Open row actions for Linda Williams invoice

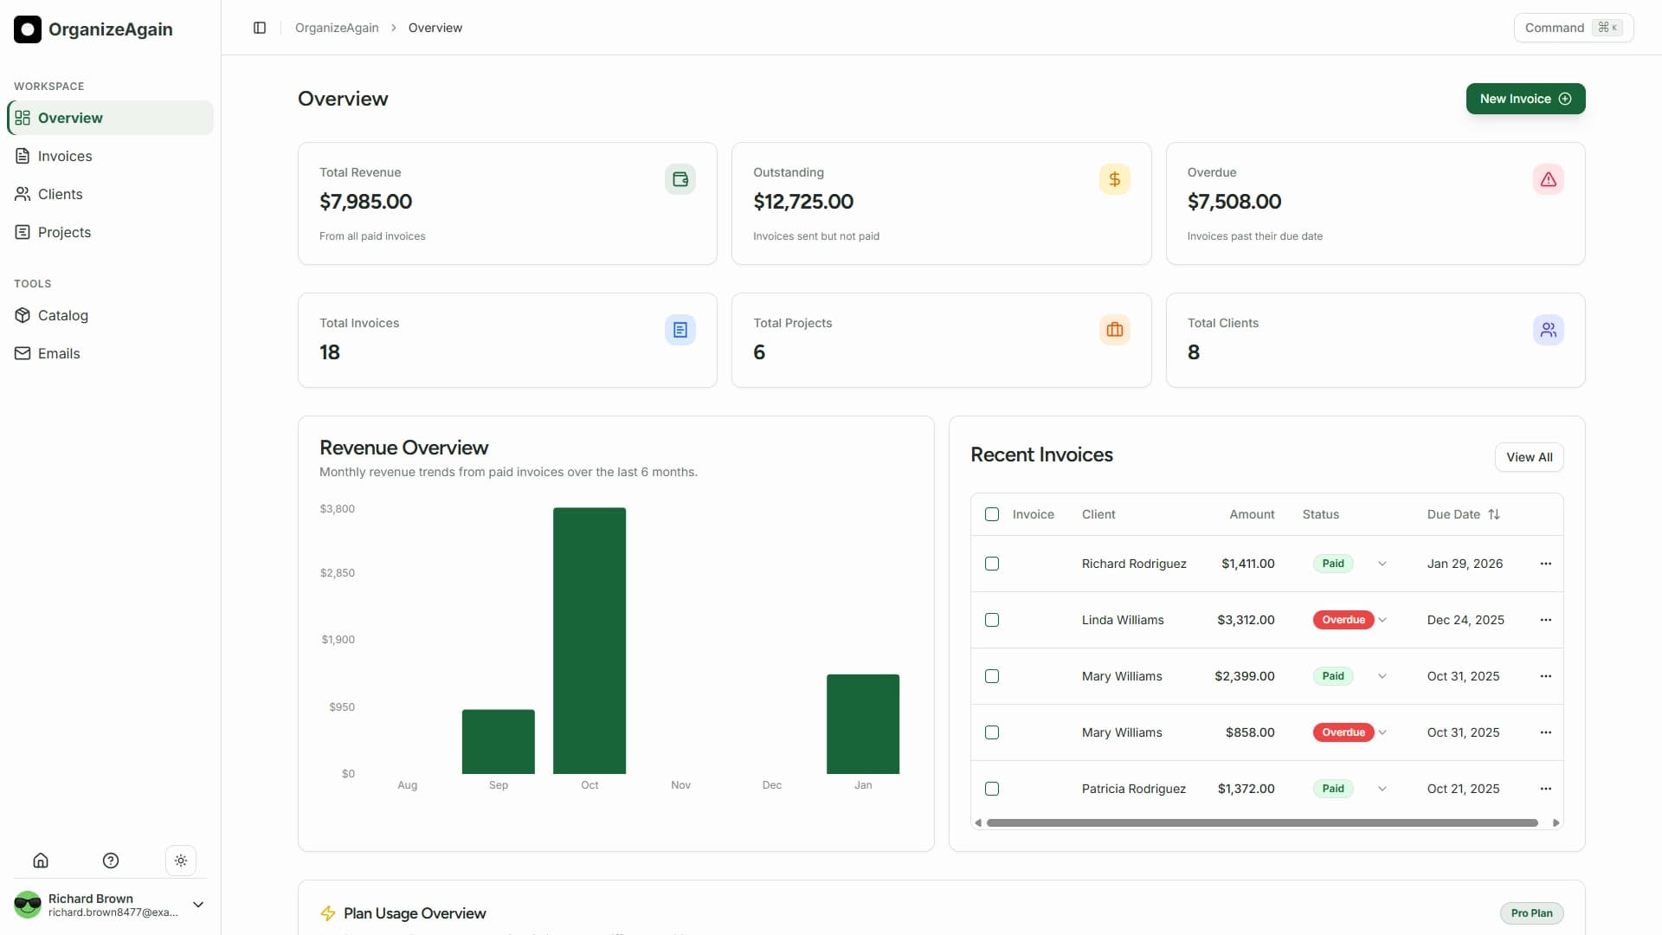click(1545, 620)
